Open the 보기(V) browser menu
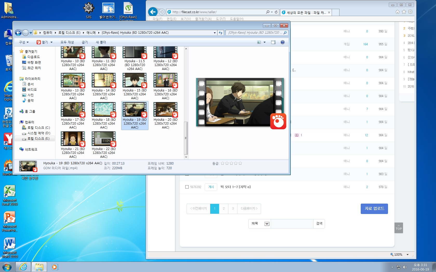This screenshot has height=272, width=436. (x=186, y=19)
